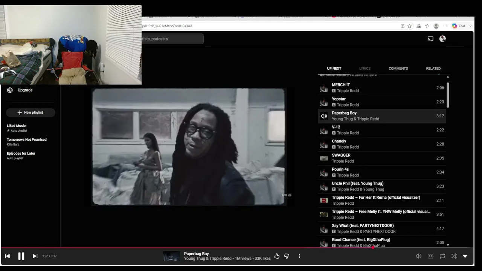Click the playback progress bar marker
Image resolution: width=482 pixels, height=271 pixels.
point(373,248)
